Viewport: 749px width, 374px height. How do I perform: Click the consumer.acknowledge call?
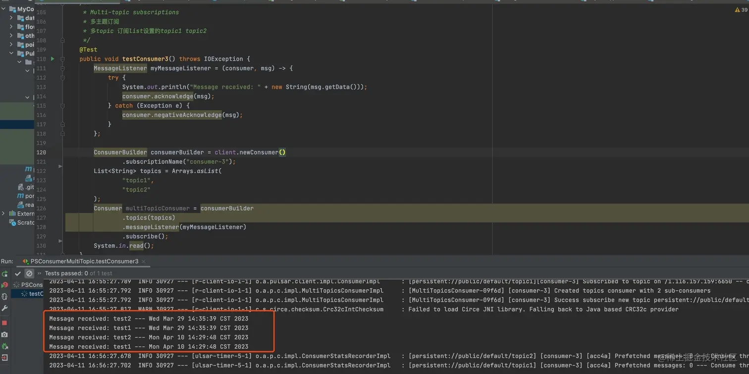(x=168, y=96)
